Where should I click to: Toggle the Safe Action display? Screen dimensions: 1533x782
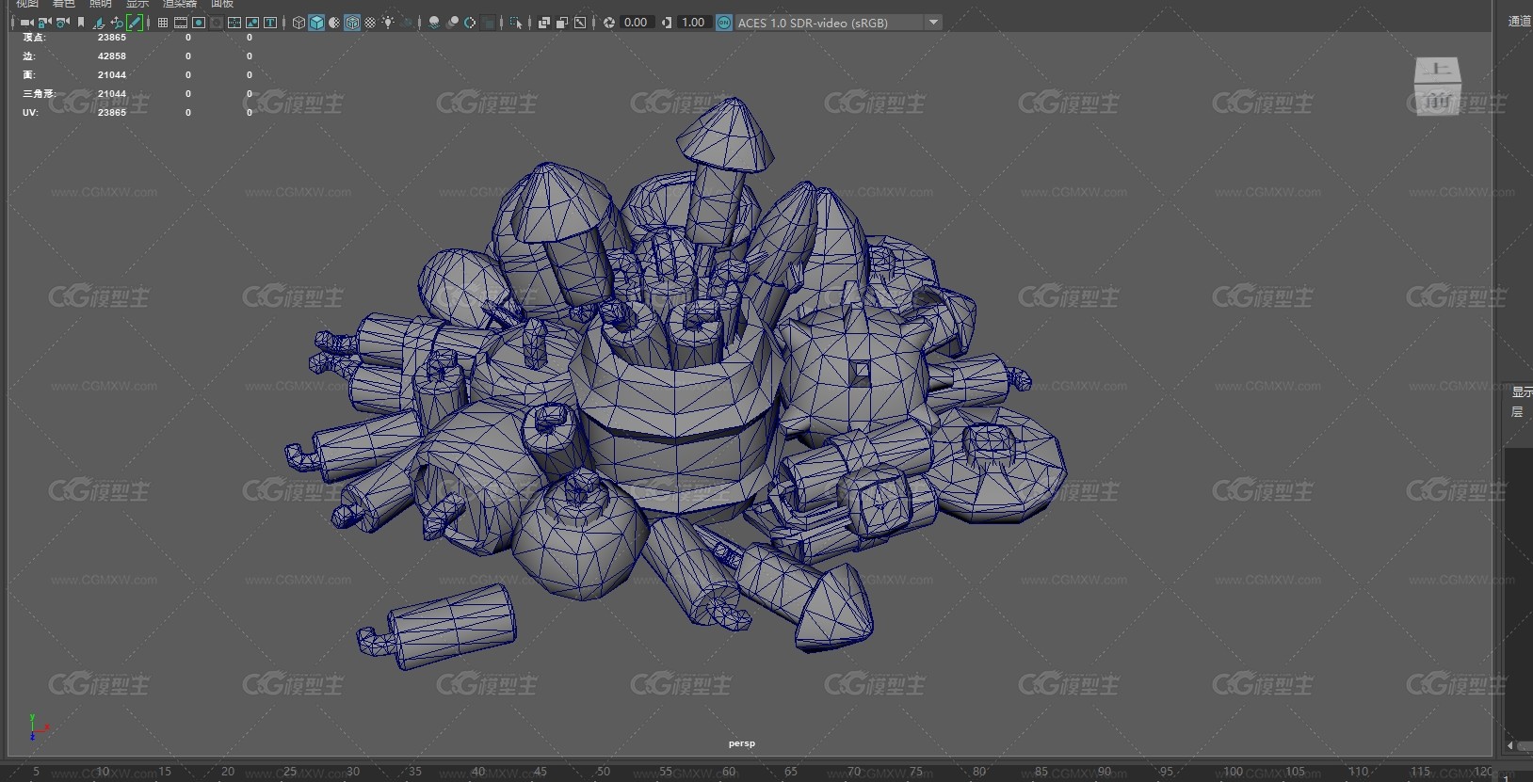click(x=252, y=23)
